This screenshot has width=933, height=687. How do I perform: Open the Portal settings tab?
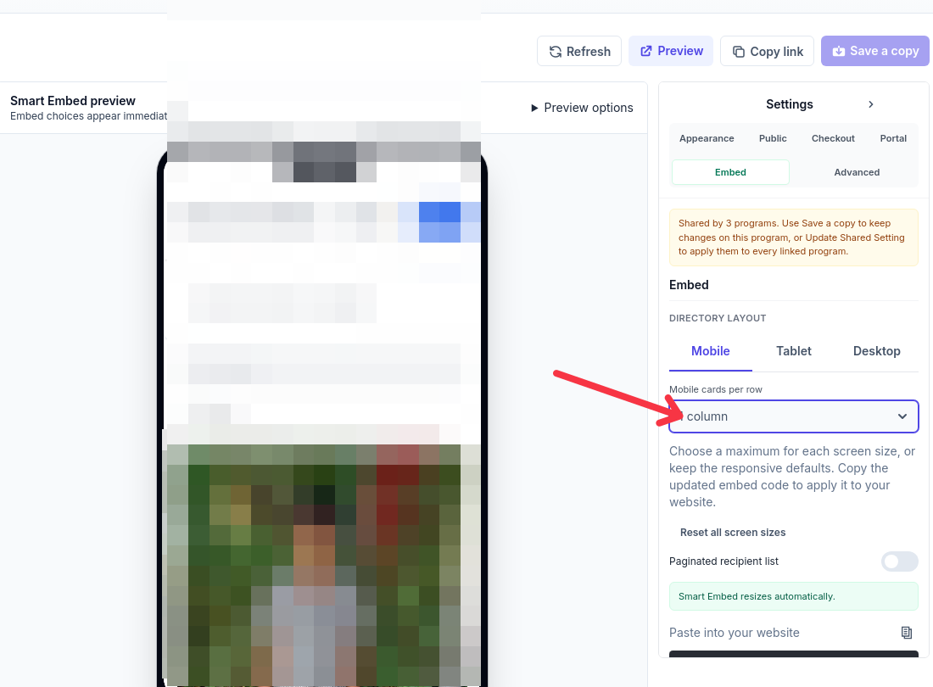(x=893, y=138)
